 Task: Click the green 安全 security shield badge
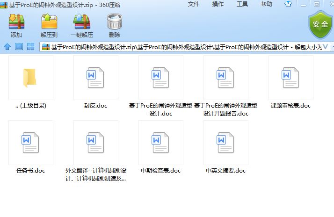(x=320, y=24)
